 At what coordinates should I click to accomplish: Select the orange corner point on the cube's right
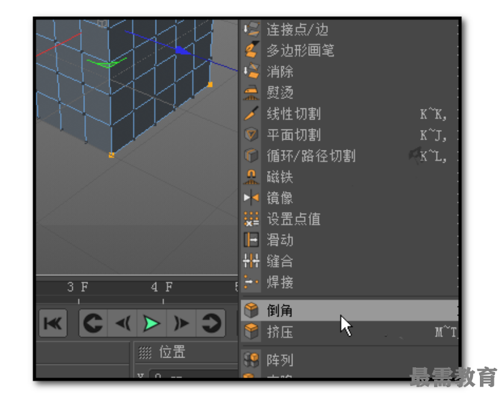(210, 84)
